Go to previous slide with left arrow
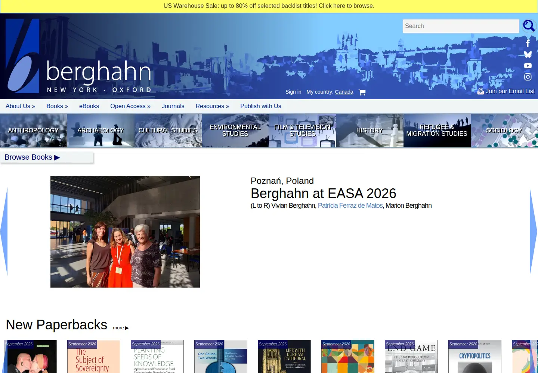Image resolution: width=538 pixels, height=373 pixels. pos(4,232)
